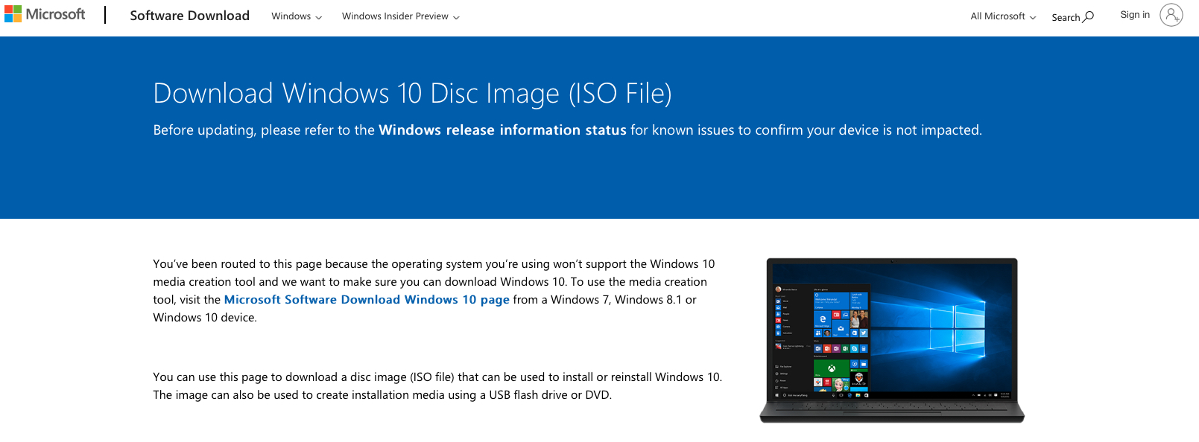This screenshot has height=442, width=1199.
Task: Click the Microsoft logo
Action: (x=45, y=14)
